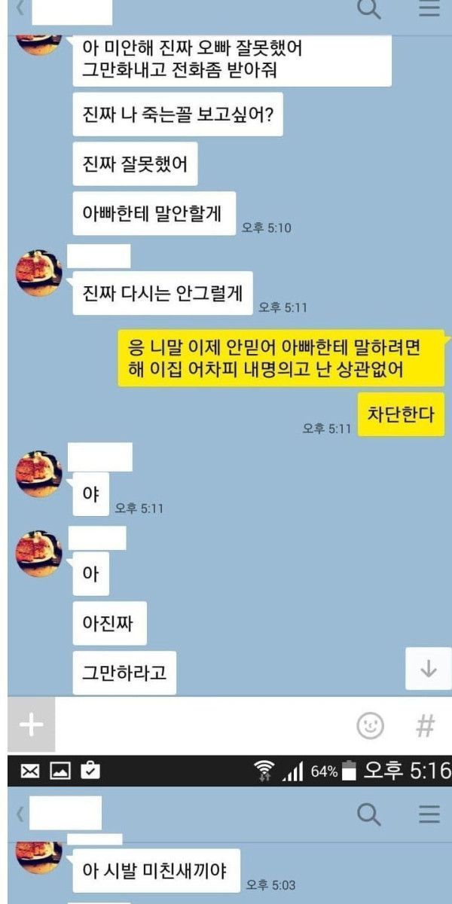Jump to latest message with down arrow
The width and height of the screenshot is (452, 904).
coord(429,669)
